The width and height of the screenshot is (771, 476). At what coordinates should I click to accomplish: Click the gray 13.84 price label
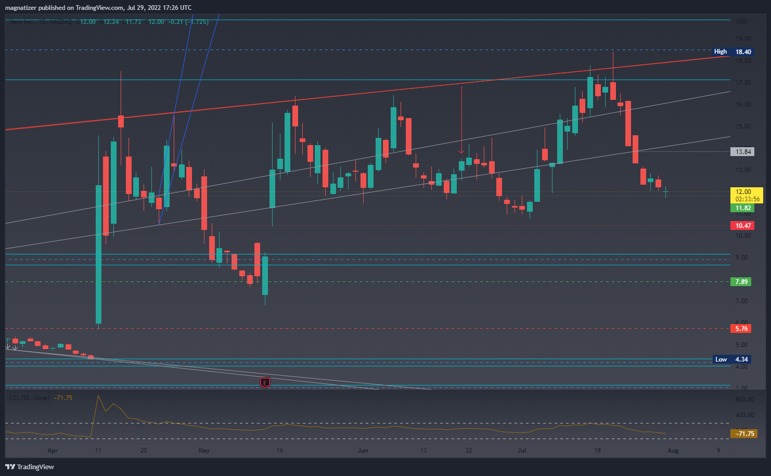tap(743, 152)
